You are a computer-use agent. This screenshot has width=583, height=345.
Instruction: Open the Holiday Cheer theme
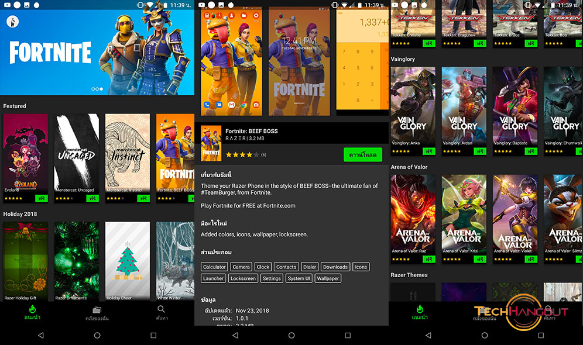[x=128, y=261]
